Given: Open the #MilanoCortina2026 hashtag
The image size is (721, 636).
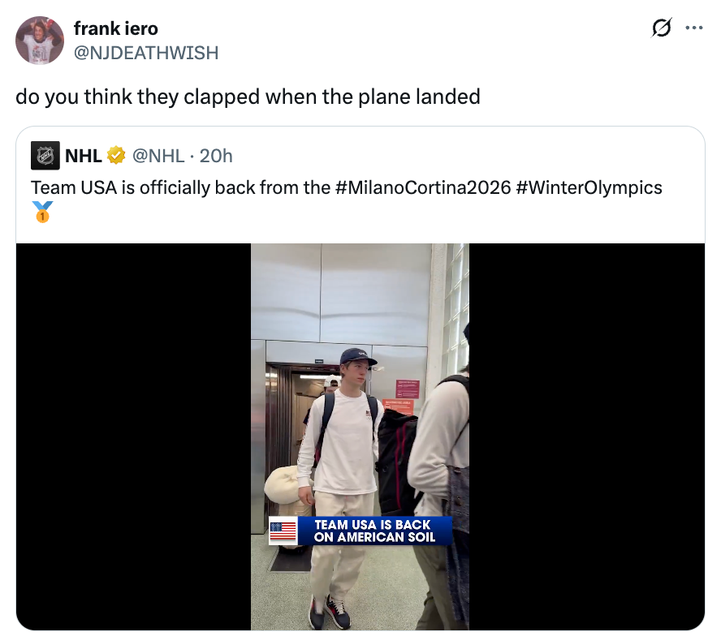Looking at the screenshot, I should 421,187.
